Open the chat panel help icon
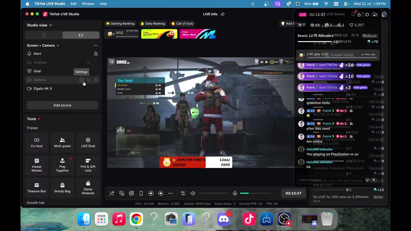411x231 pixels. (363, 14)
